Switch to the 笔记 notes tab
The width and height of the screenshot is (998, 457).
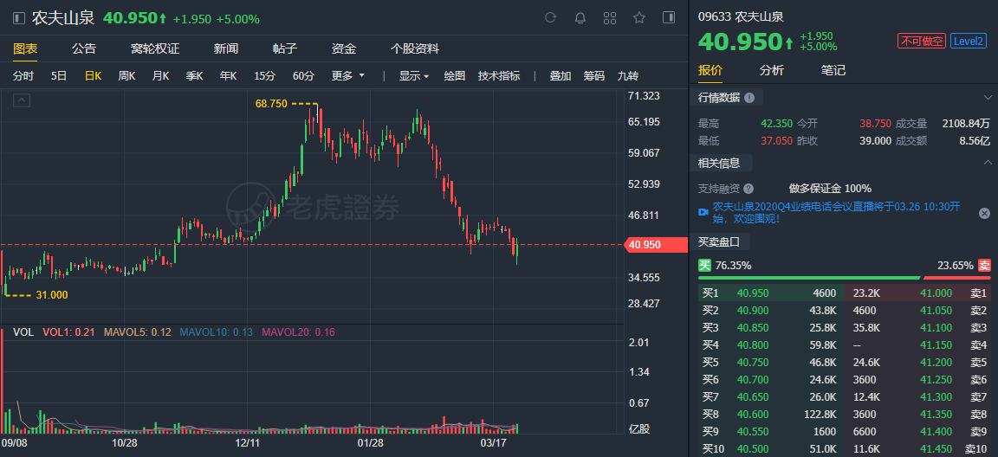(833, 70)
